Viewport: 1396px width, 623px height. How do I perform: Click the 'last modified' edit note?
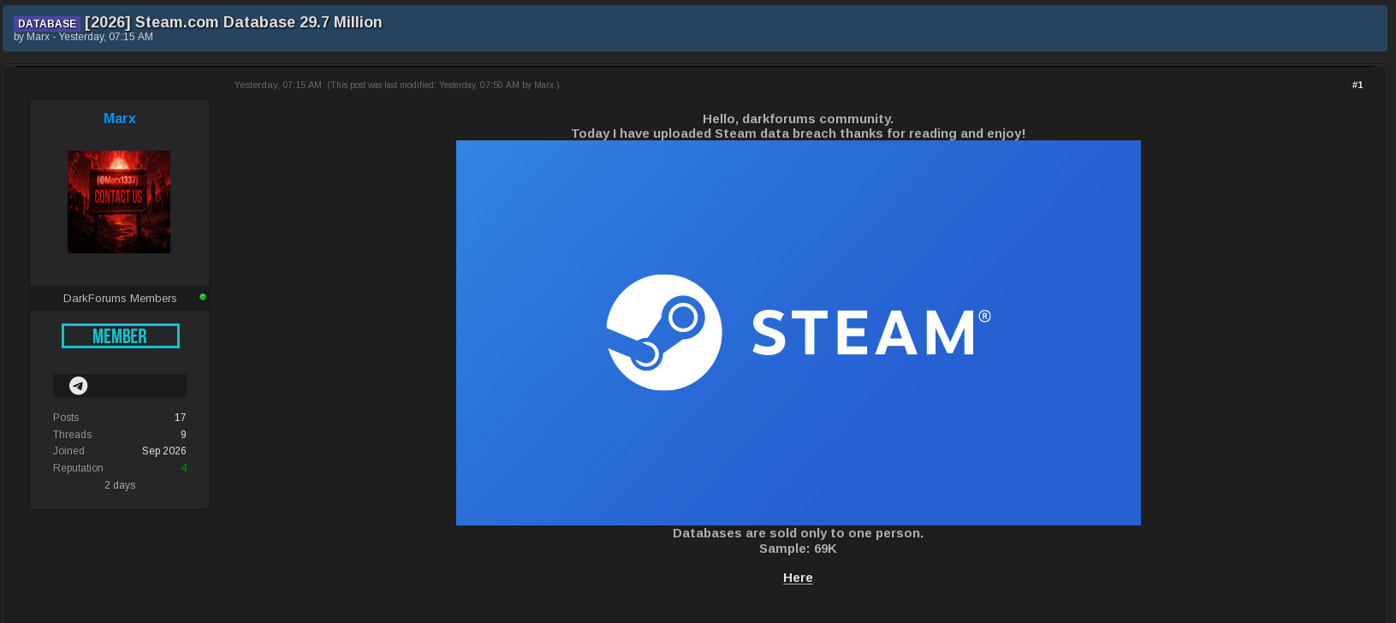click(x=443, y=85)
